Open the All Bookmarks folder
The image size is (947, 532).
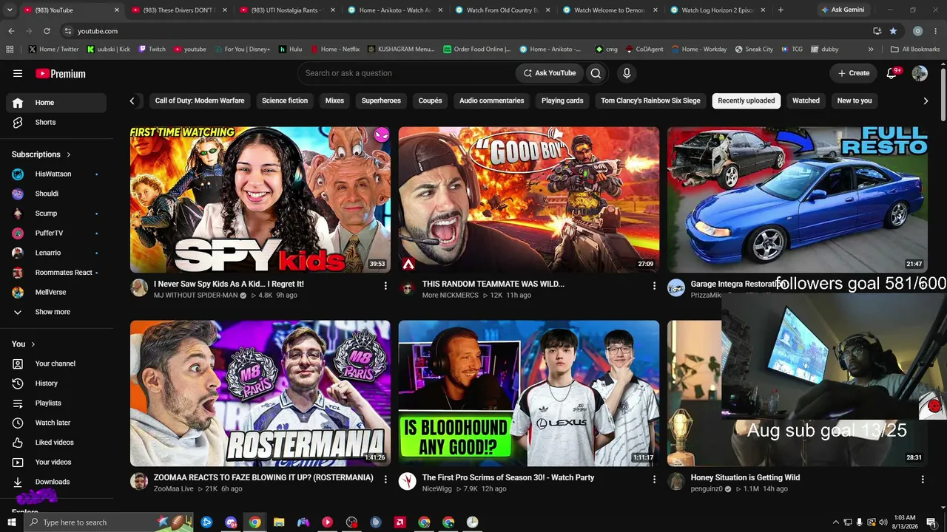915,50
